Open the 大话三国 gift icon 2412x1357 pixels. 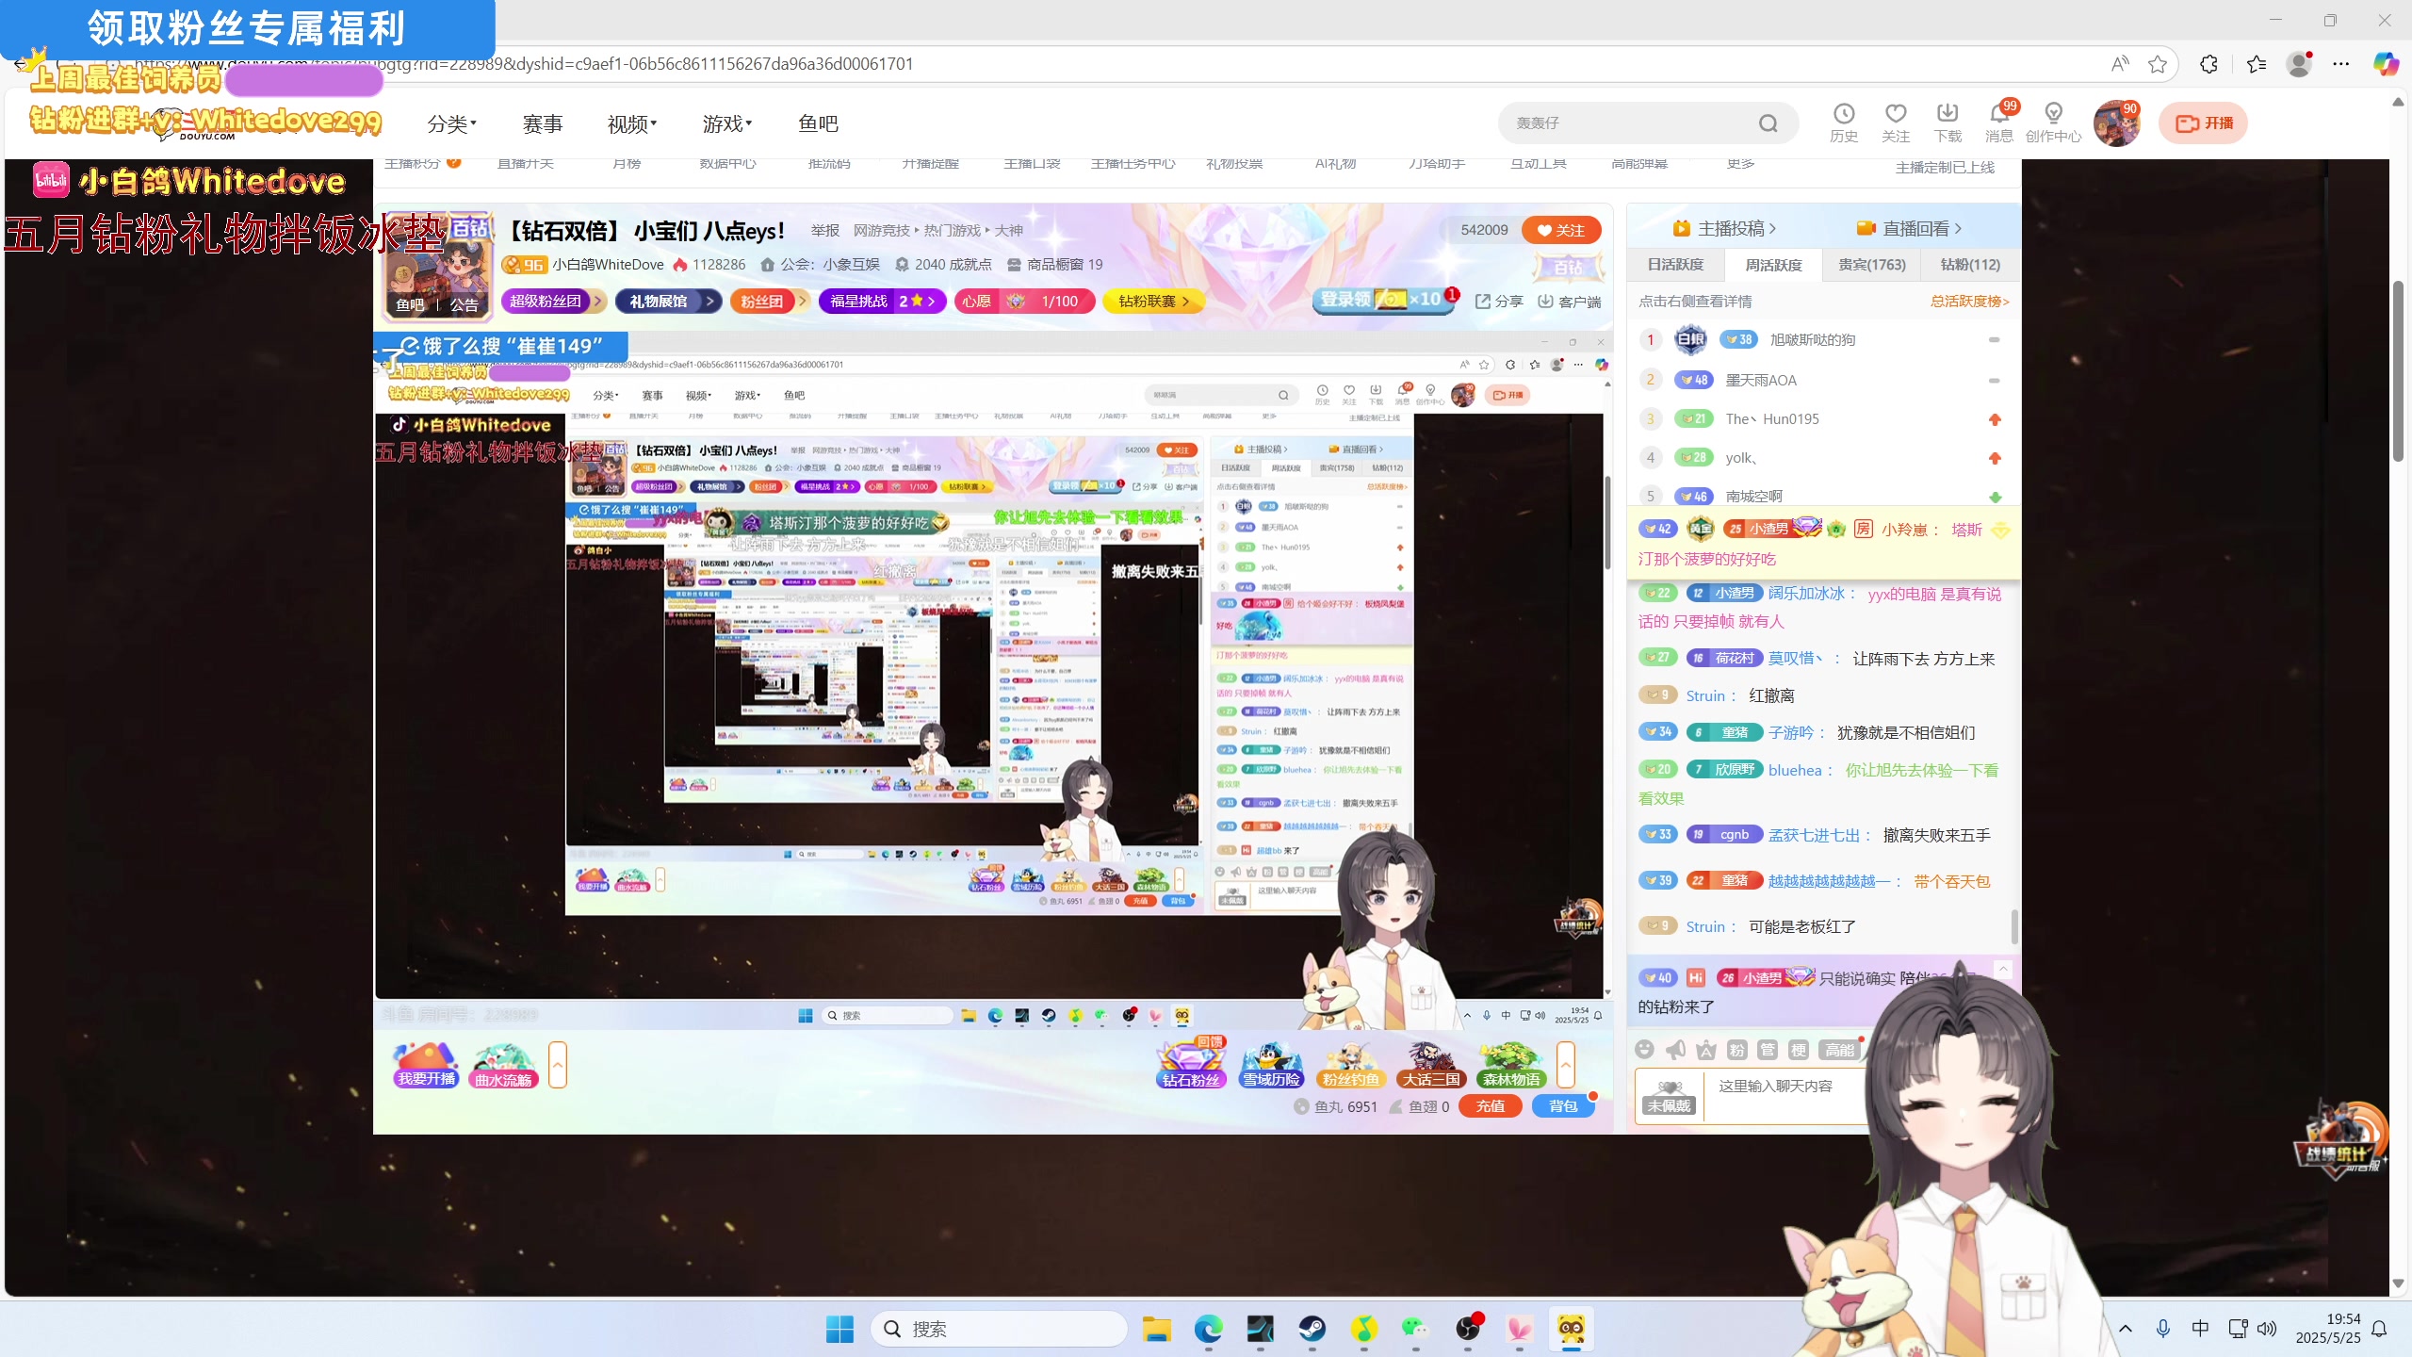(x=1429, y=1064)
